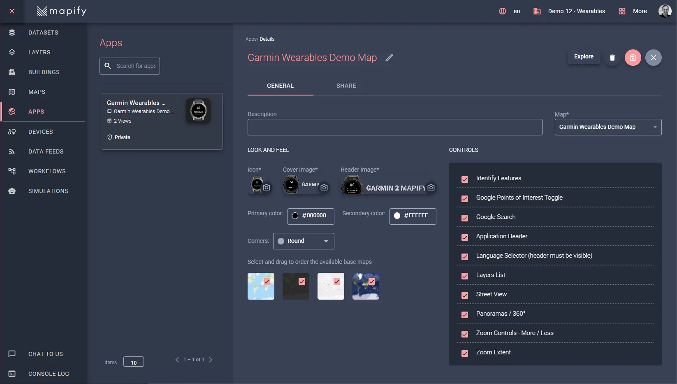Viewport: 677px width, 384px height.
Task: Close the details with the grey X button
Action: pos(654,58)
